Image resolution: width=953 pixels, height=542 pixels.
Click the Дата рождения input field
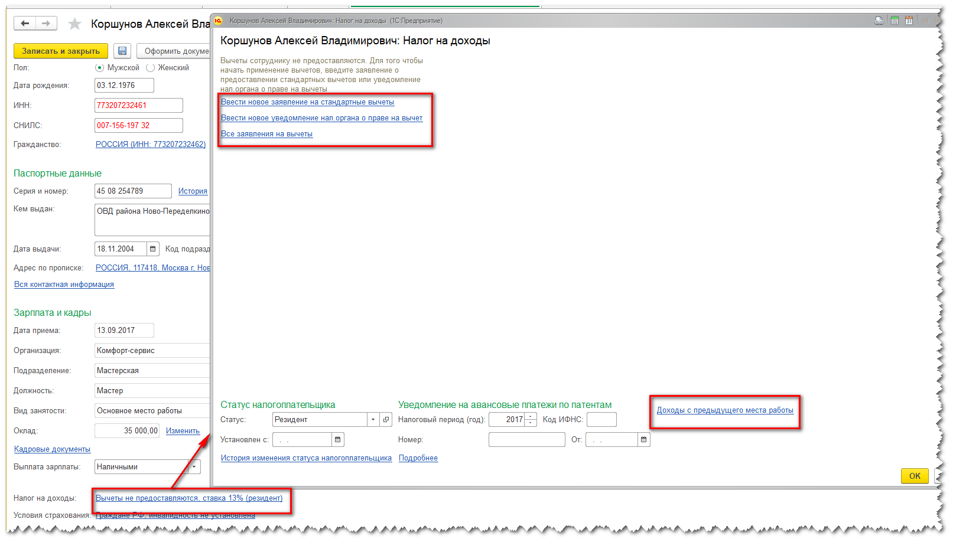[124, 86]
